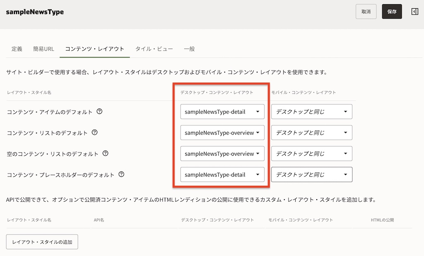Click help icon beside 空のコンテンツ・リストのデフォルト
The height and width of the screenshot is (256, 424).
tap(105, 154)
